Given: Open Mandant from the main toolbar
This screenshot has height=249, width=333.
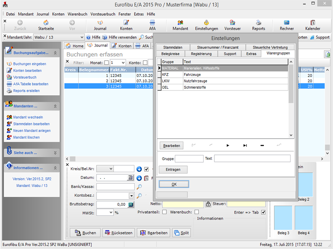Looking at the screenshot, I should coord(180,25).
